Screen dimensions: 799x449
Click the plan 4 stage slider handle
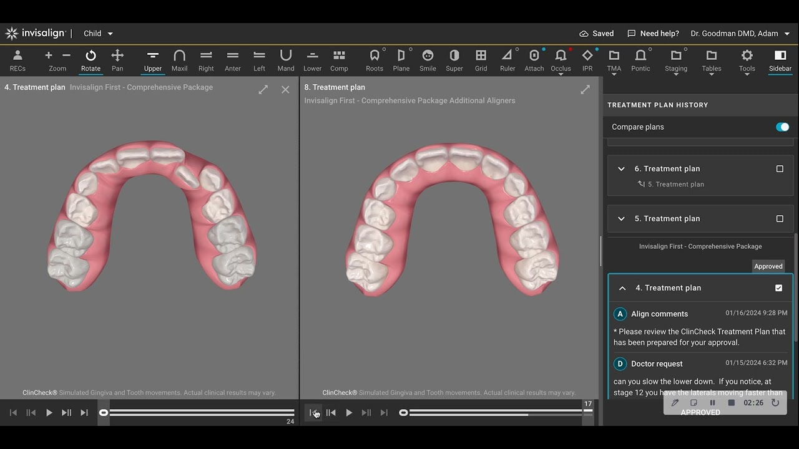[x=104, y=413]
